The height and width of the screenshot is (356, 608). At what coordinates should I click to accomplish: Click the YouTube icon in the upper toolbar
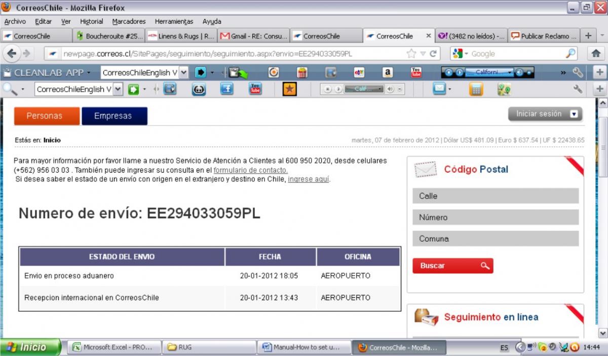(416, 72)
